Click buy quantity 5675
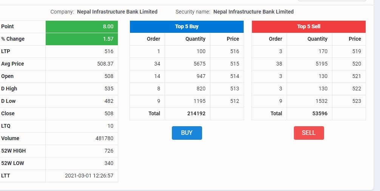 tap(199, 64)
